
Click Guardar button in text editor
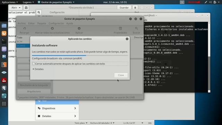(124, 8)
